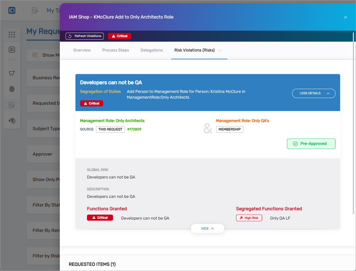Open the user recertification sidebar icon

[x=12, y=121]
